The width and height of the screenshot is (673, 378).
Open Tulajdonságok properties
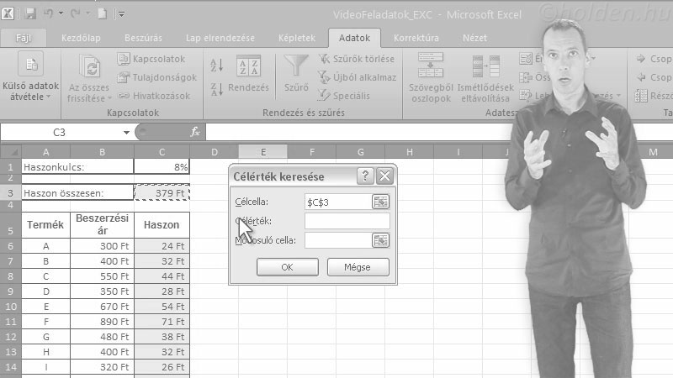pos(156,77)
